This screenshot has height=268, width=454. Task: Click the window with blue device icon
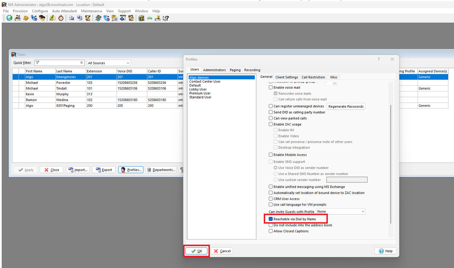[x=123, y=18]
